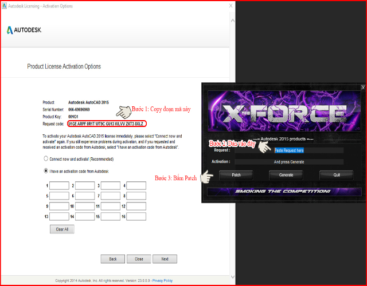This screenshot has height=286, width=367.
Task: Close the Autodesk Licensing window
Action: tap(231, 6)
